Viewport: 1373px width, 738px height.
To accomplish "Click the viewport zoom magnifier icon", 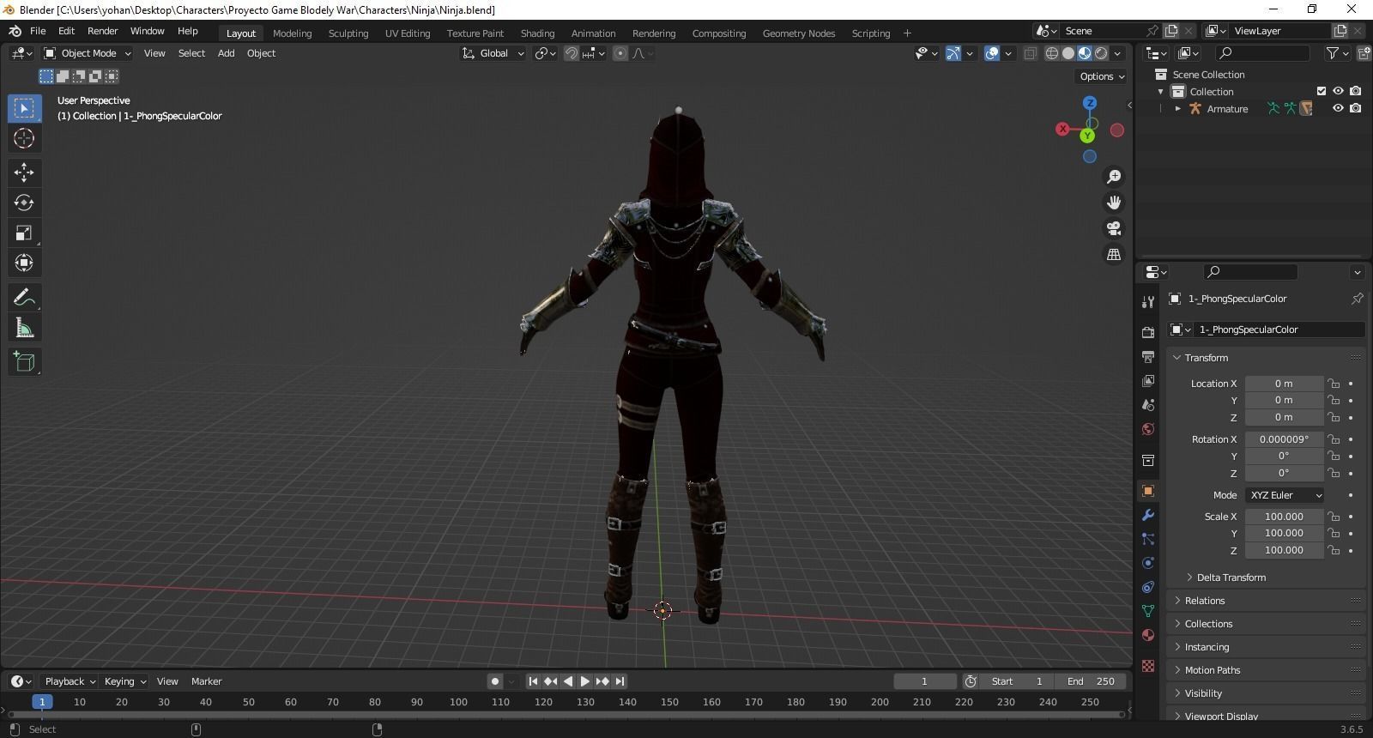I will click(1114, 176).
